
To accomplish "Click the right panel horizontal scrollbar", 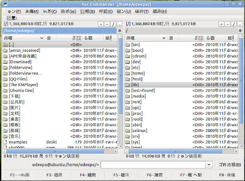I will 181,151.
